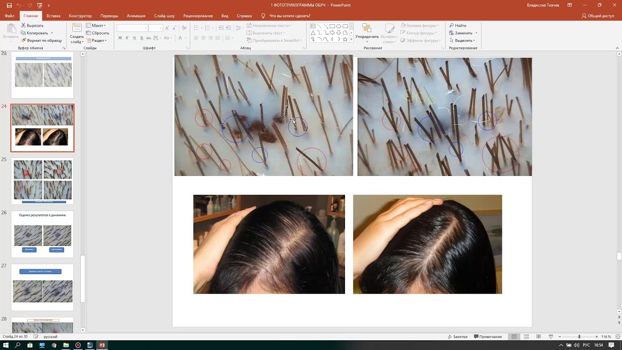Image resolution: width=622 pixels, height=350 pixels.
Task: Open the Макет layout dropdown
Action: [96, 25]
